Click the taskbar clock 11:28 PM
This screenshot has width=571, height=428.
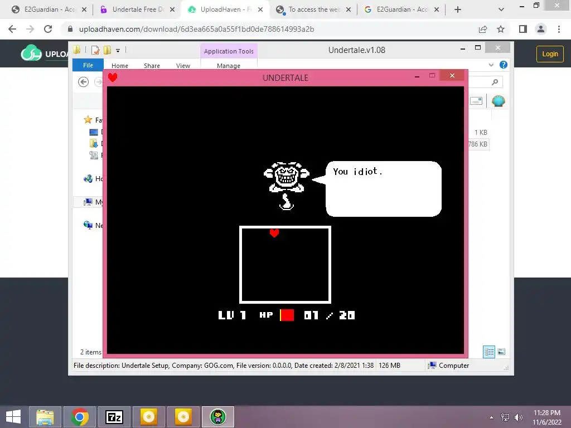click(547, 413)
